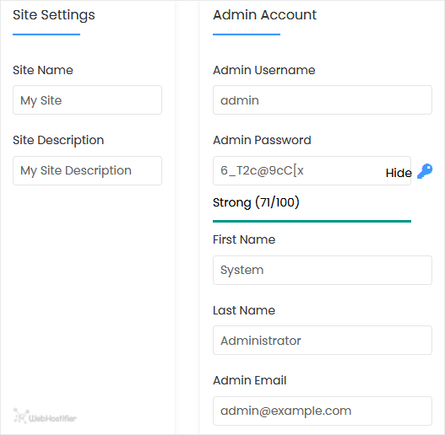Click the Admin Username label

tap(264, 70)
